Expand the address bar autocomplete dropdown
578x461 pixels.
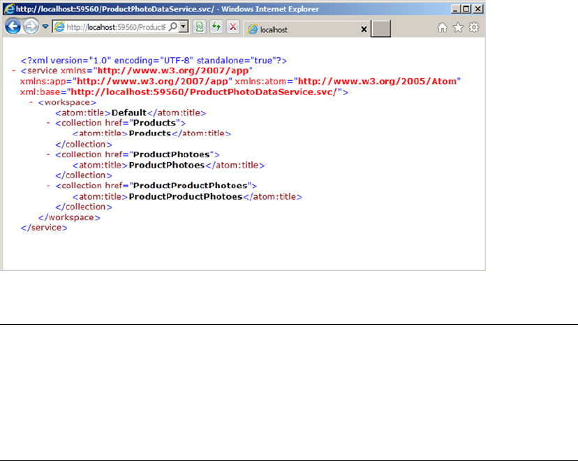183,27
